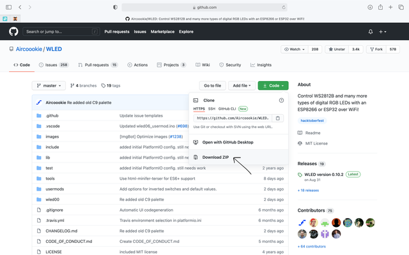
Task: Open the WLED repository name link
Action: [x=54, y=49]
